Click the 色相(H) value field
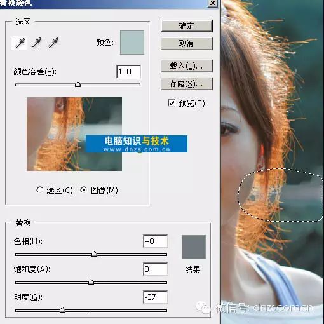This screenshot has height=324, width=324. [156, 241]
